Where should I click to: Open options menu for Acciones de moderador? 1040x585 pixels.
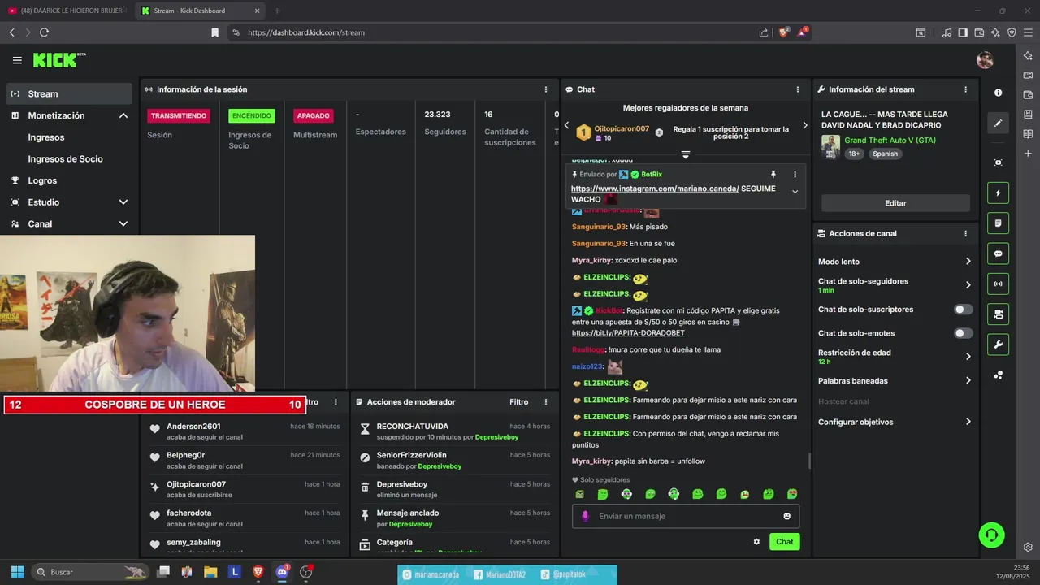click(x=546, y=402)
